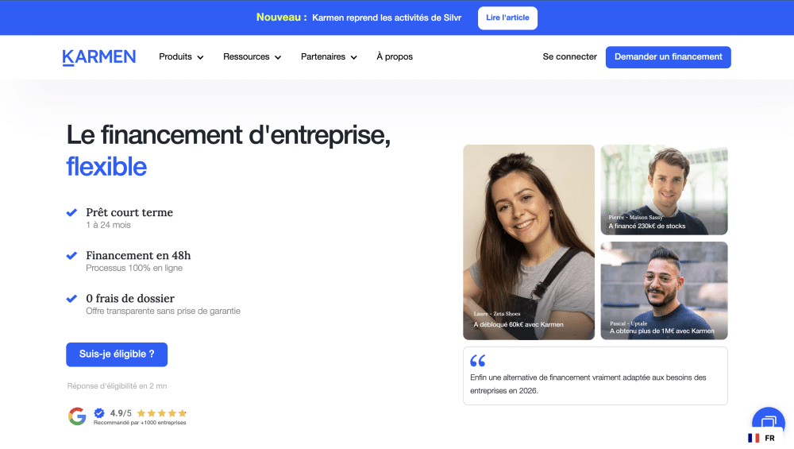794x449 pixels.
Task: Click the 1 à 24 mois subtitle
Action: pyautogui.click(x=108, y=225)
